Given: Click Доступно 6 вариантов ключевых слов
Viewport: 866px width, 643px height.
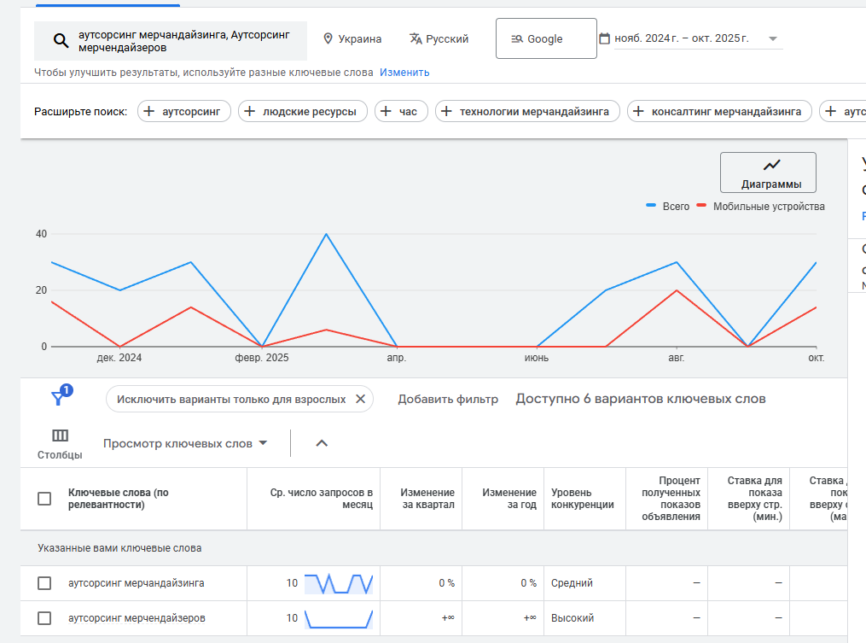Looking at the screenshot, I should tap(641, 399).
